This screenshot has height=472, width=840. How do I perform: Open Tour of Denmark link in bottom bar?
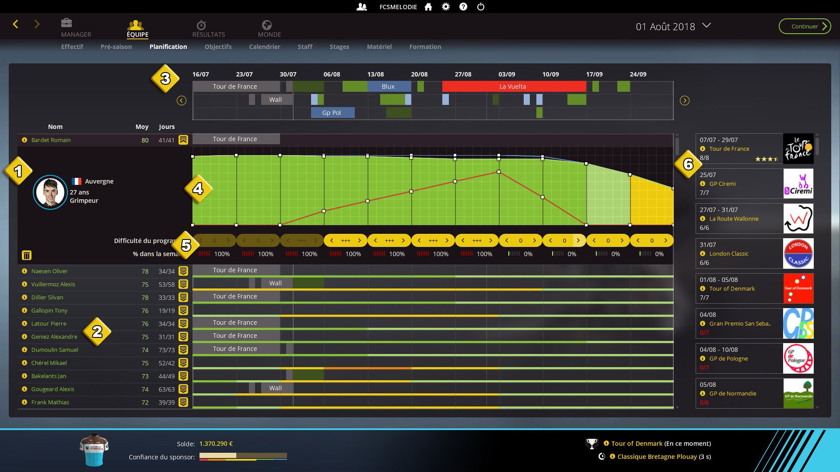tap(637, 443)
